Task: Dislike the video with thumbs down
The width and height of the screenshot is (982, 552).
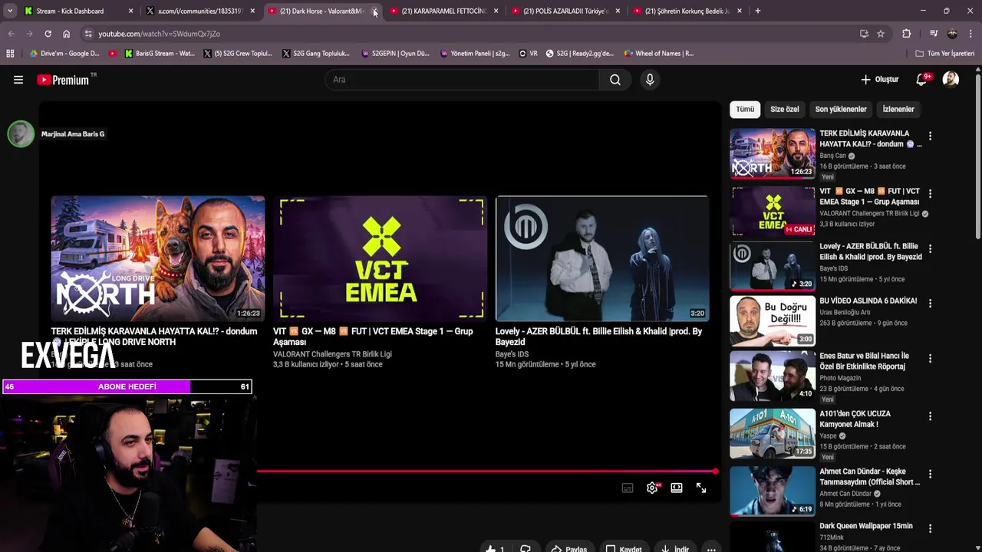Action: pos(526,549)
